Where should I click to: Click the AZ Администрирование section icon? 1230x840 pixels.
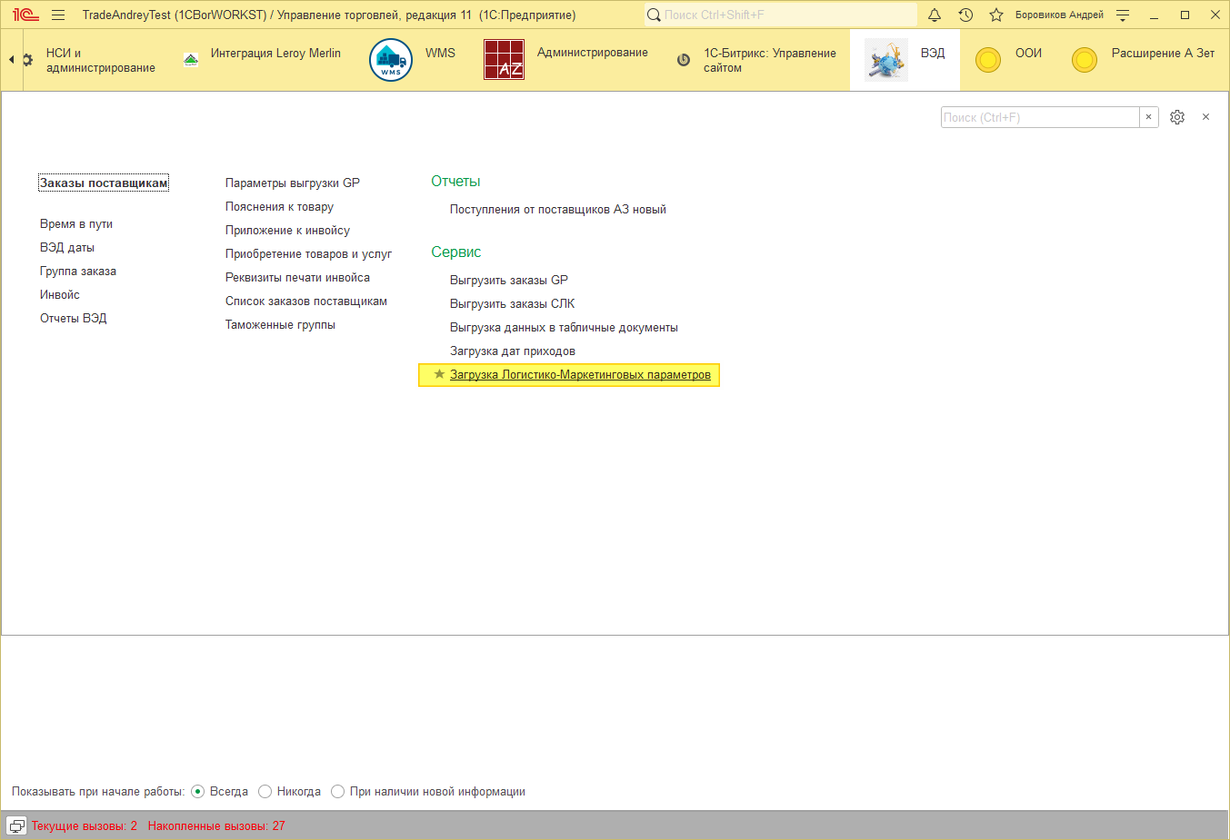click(x=504, y=60)
